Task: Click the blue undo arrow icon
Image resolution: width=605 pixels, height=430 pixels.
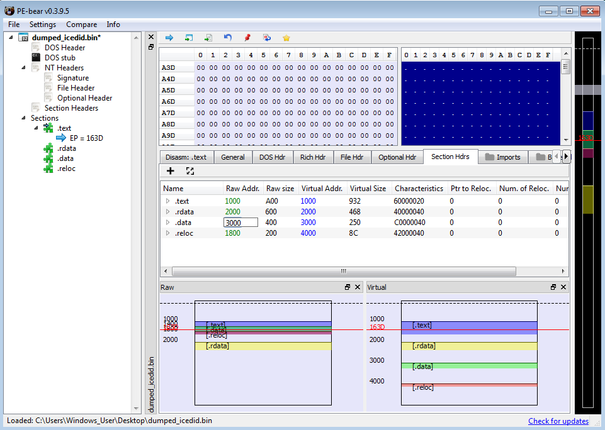Action: click(228, 38)
